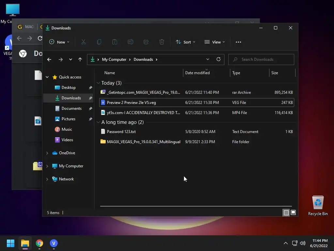Screen dimensions: 334x251
Task: Click the Cut scissors icon in toolbar
Action: (83, 42)
